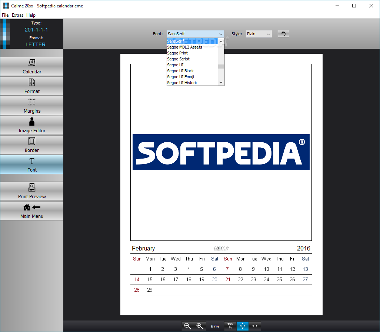Reset font with the undo arrow button
The width and height of the screenshot is (380, 332).
click(x=283, y=34)
